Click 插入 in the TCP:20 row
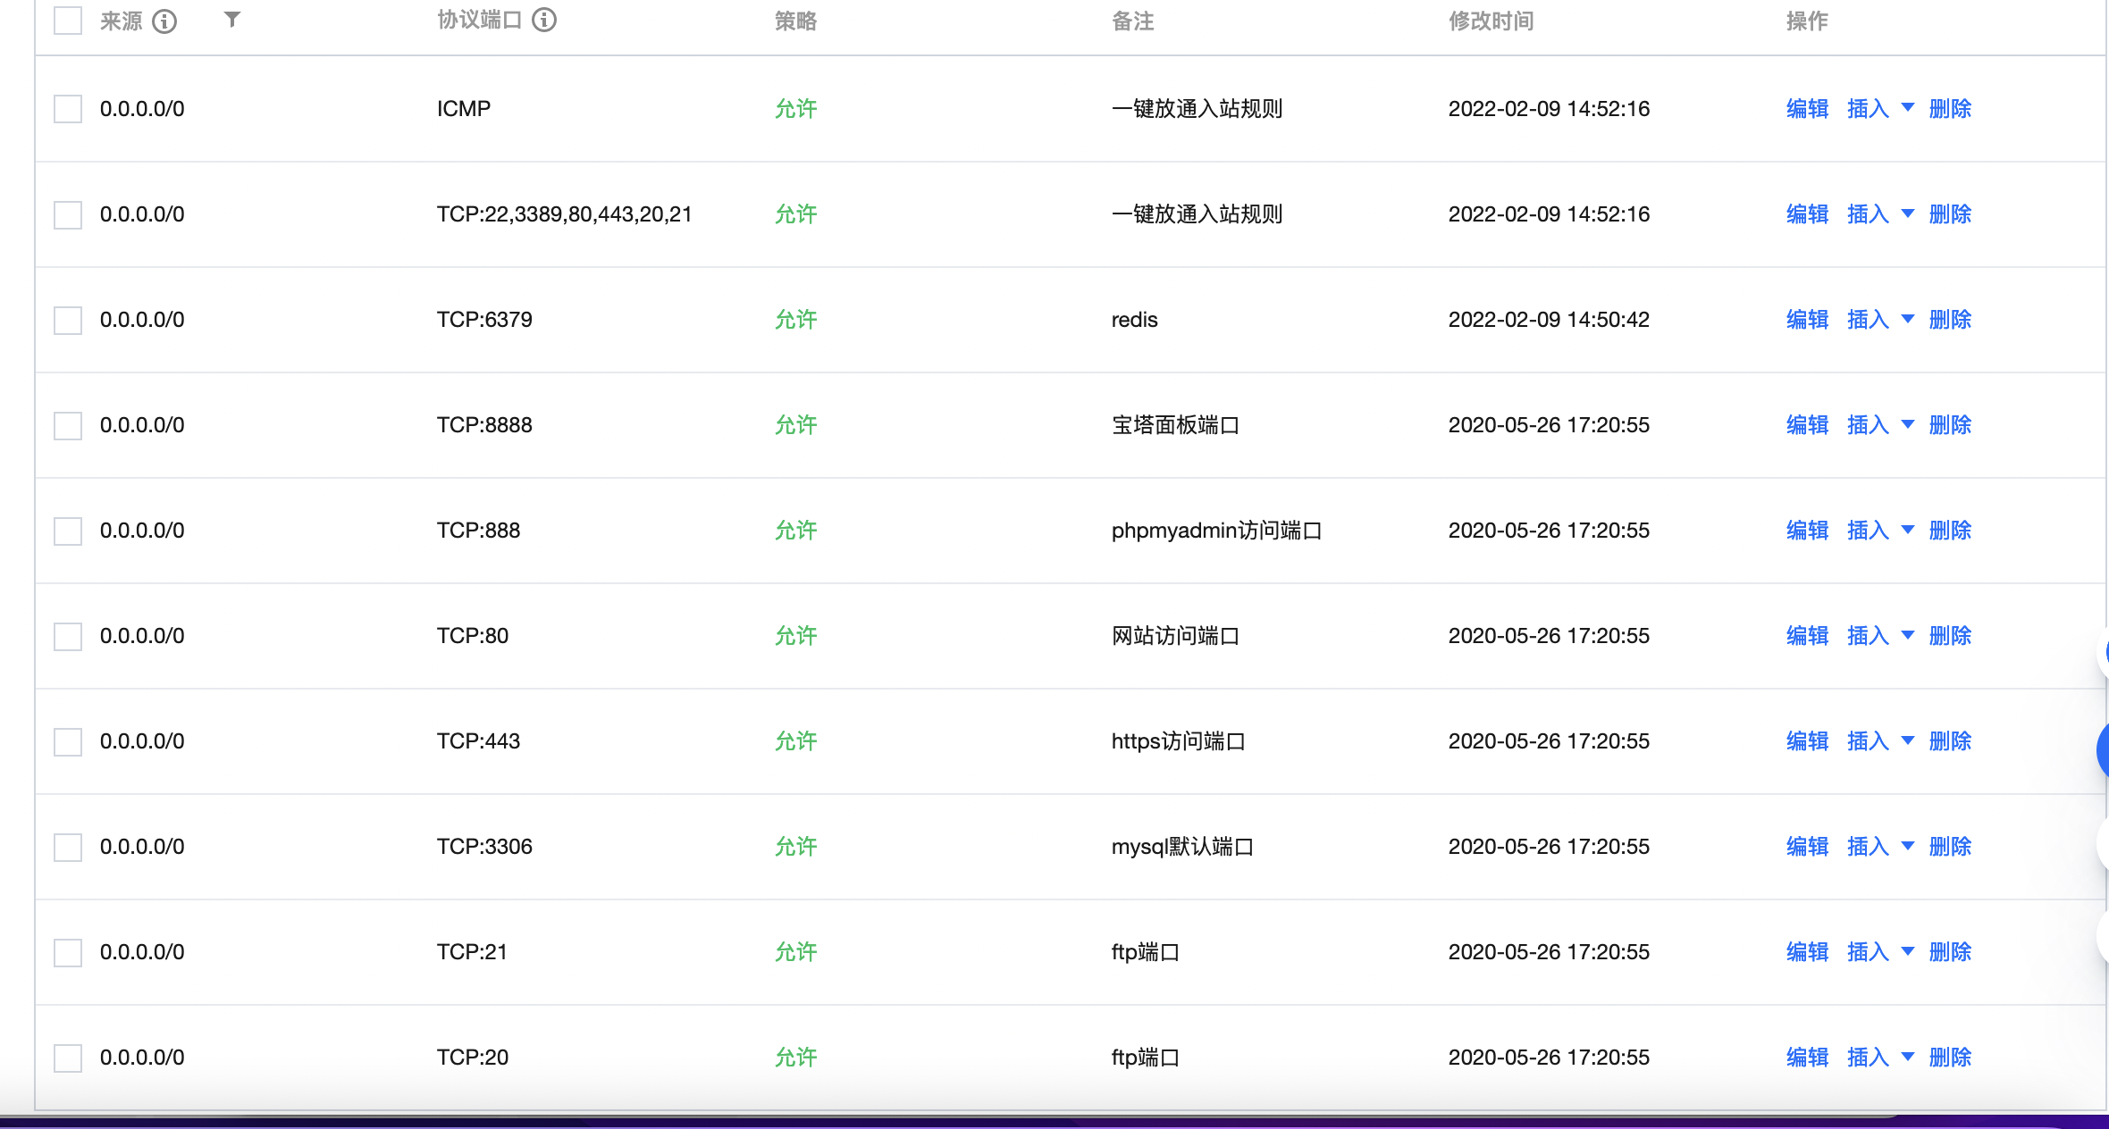Screen dimensions: 2109x1129 1868,1058
